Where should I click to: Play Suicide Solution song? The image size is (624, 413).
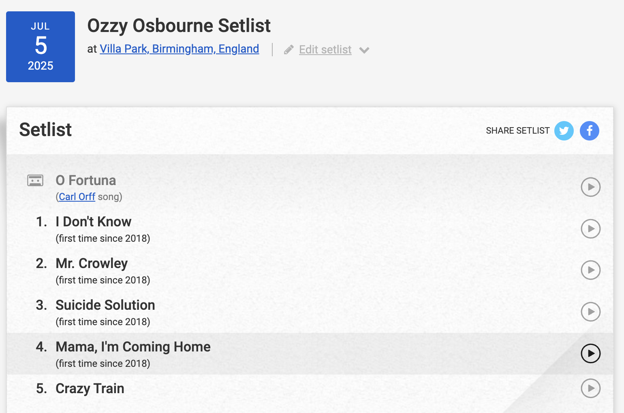591,312
